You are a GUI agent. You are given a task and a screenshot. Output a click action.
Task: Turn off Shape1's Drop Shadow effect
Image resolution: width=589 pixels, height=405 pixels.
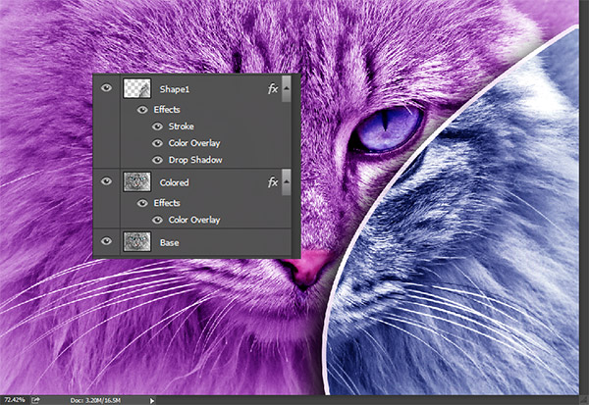click(x=157, y=160)
